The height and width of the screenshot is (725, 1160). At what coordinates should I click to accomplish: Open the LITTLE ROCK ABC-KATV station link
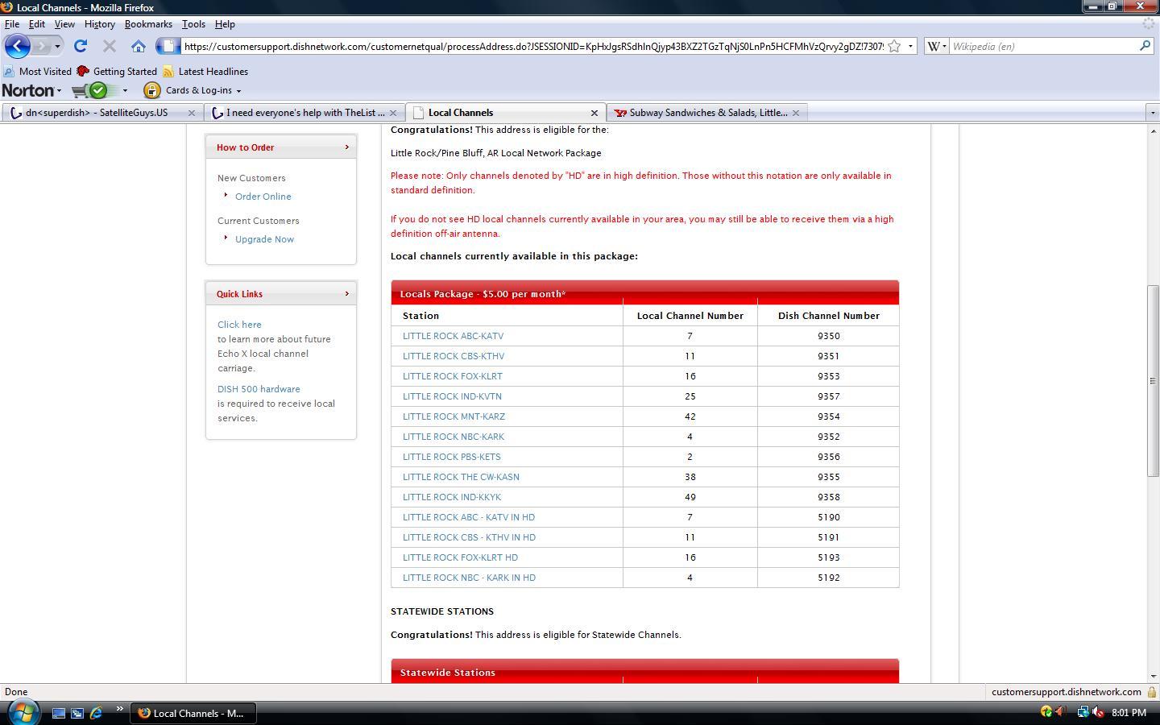[453, 336]
